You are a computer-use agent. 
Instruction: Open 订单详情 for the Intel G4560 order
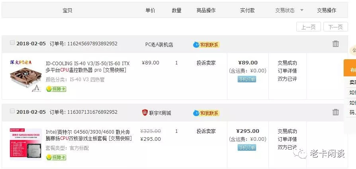(x=287, y=139)
